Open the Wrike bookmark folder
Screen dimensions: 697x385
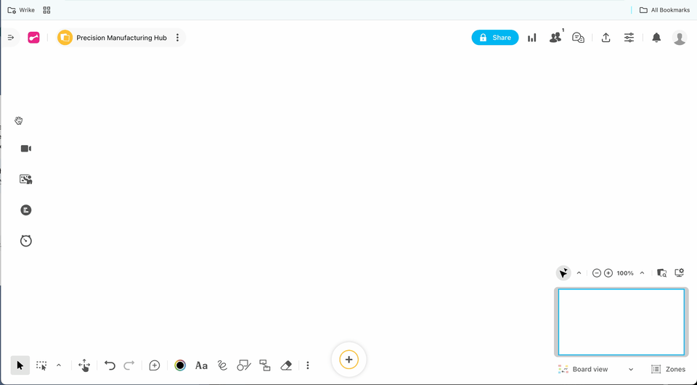pos(21,10)
